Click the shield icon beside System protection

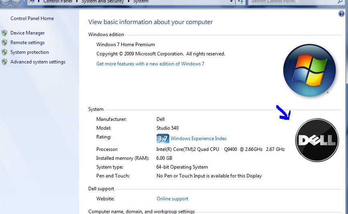pos(4,52)
